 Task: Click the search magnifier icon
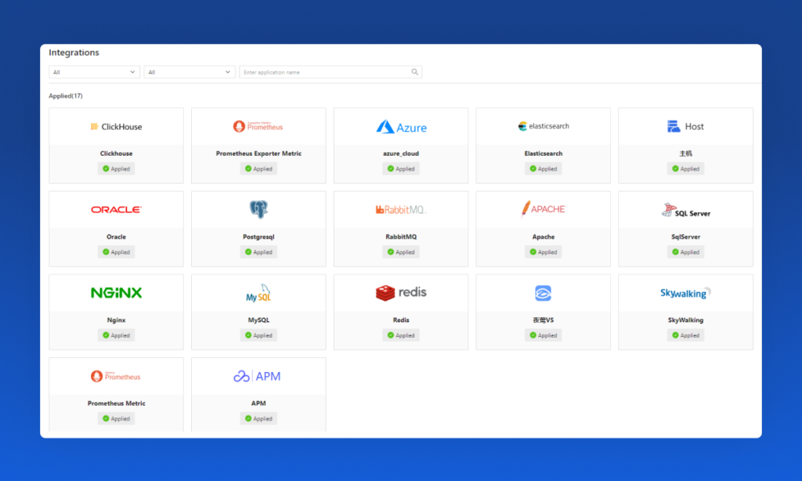415,72
